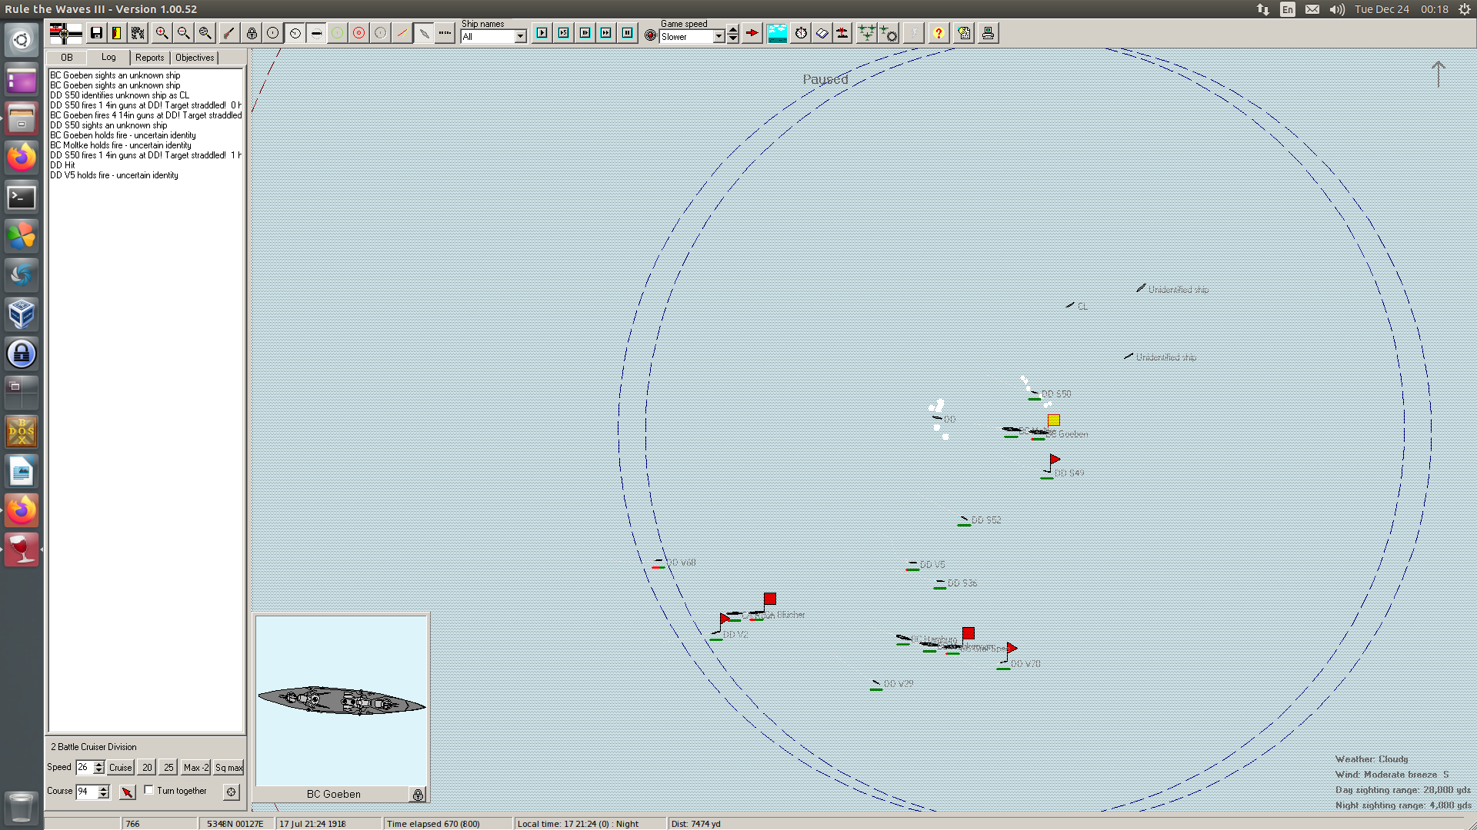
Task: Click the open book icon
Action: 822,33
